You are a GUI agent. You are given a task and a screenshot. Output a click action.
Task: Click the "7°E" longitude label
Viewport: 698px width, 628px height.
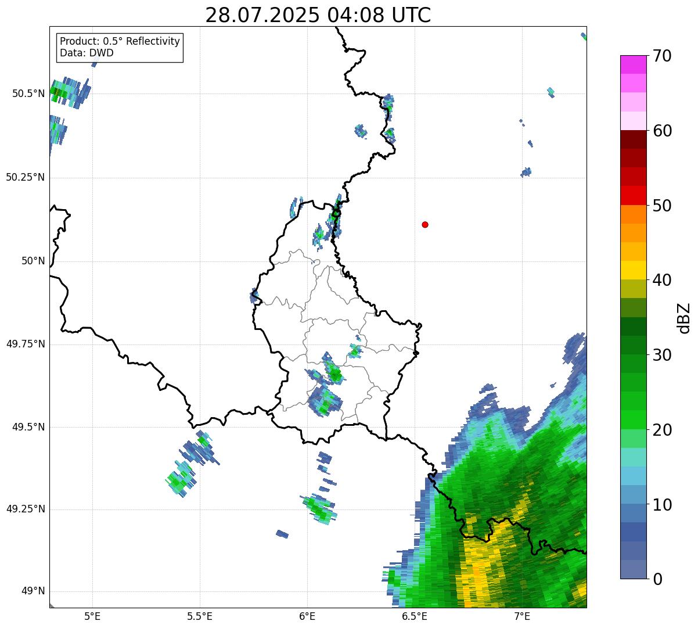tap(522, 616)
